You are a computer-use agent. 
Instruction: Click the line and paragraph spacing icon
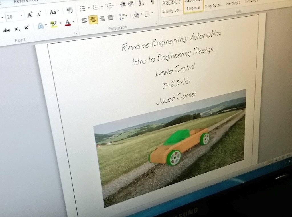pos(122,17)
